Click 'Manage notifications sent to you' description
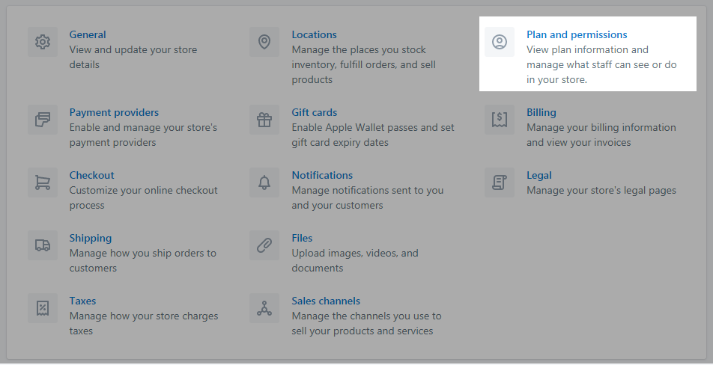Screen dimensions: 713x365 pyautogui.click(x=368, y=197)
